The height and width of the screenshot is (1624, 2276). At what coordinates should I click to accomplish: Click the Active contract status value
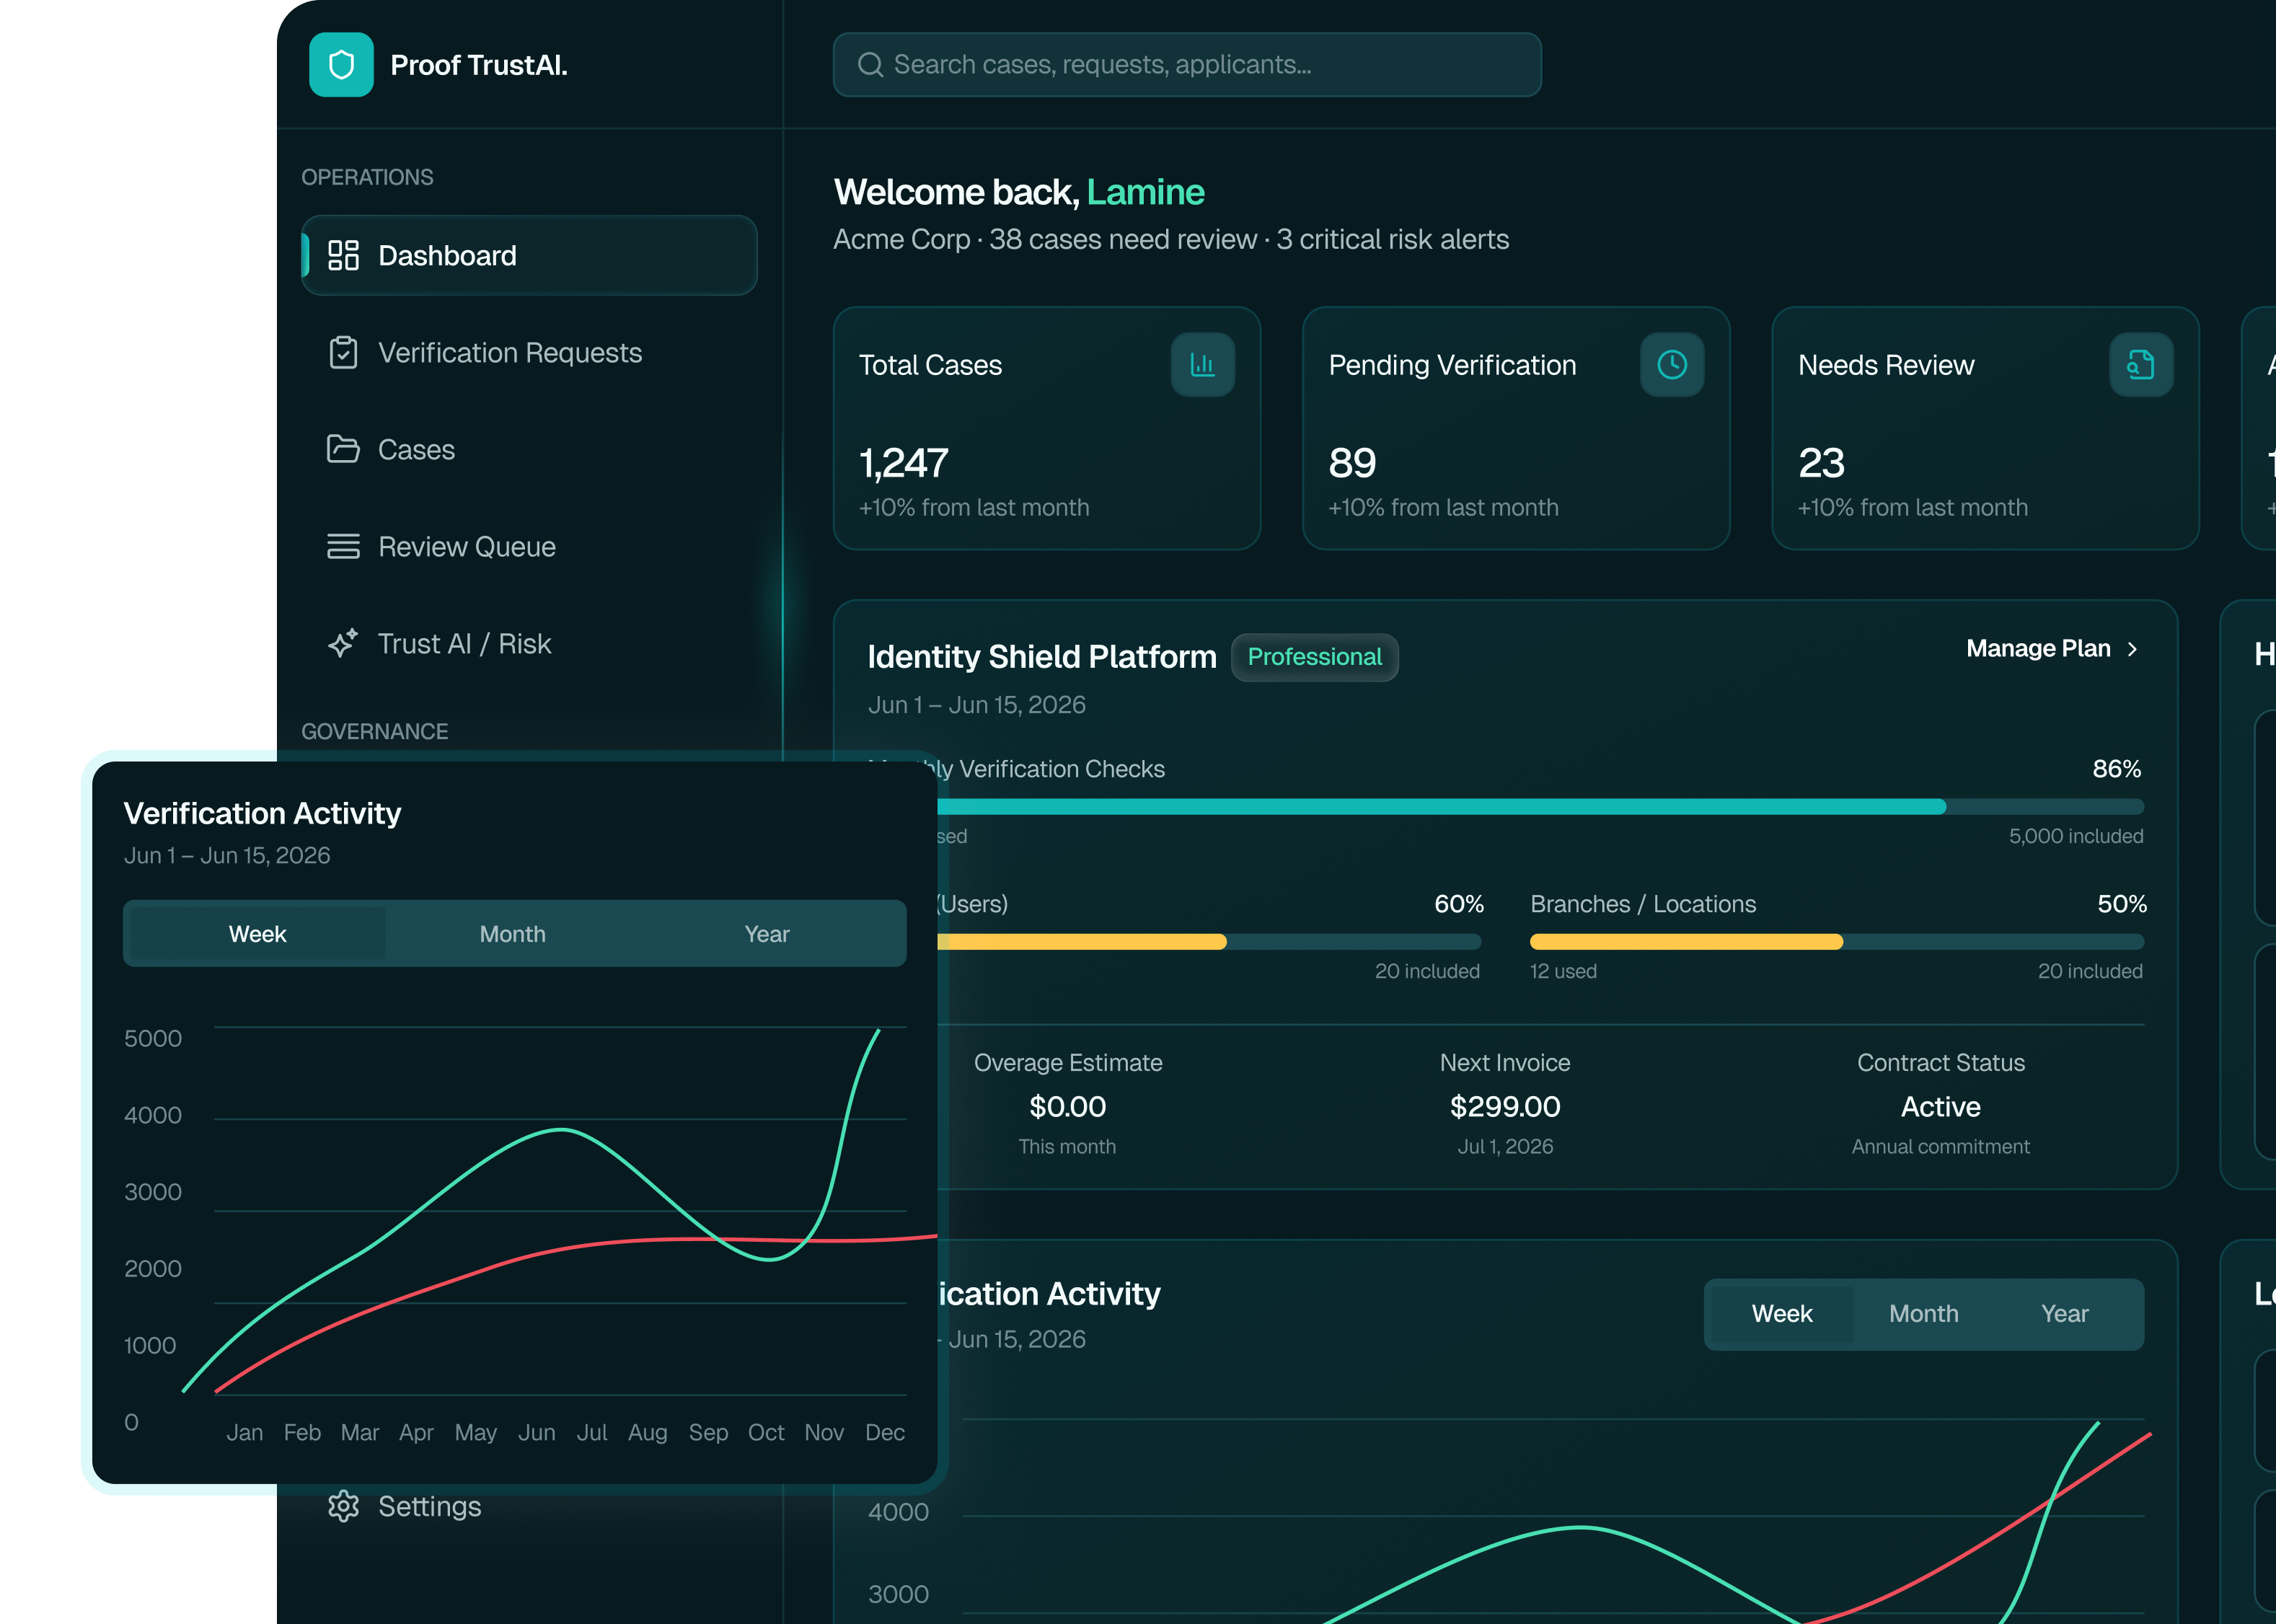[1940, 1107]
